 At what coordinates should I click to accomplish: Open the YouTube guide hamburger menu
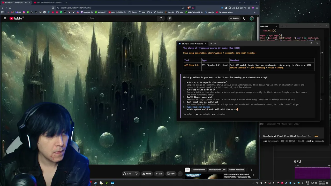(x=5, y=18)
